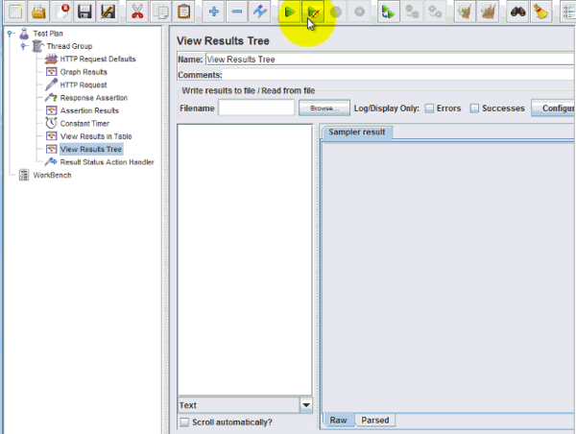Click the Save test plan floppy icon
Viewport: 576px width, 434px height.
(x=84, y=12)
